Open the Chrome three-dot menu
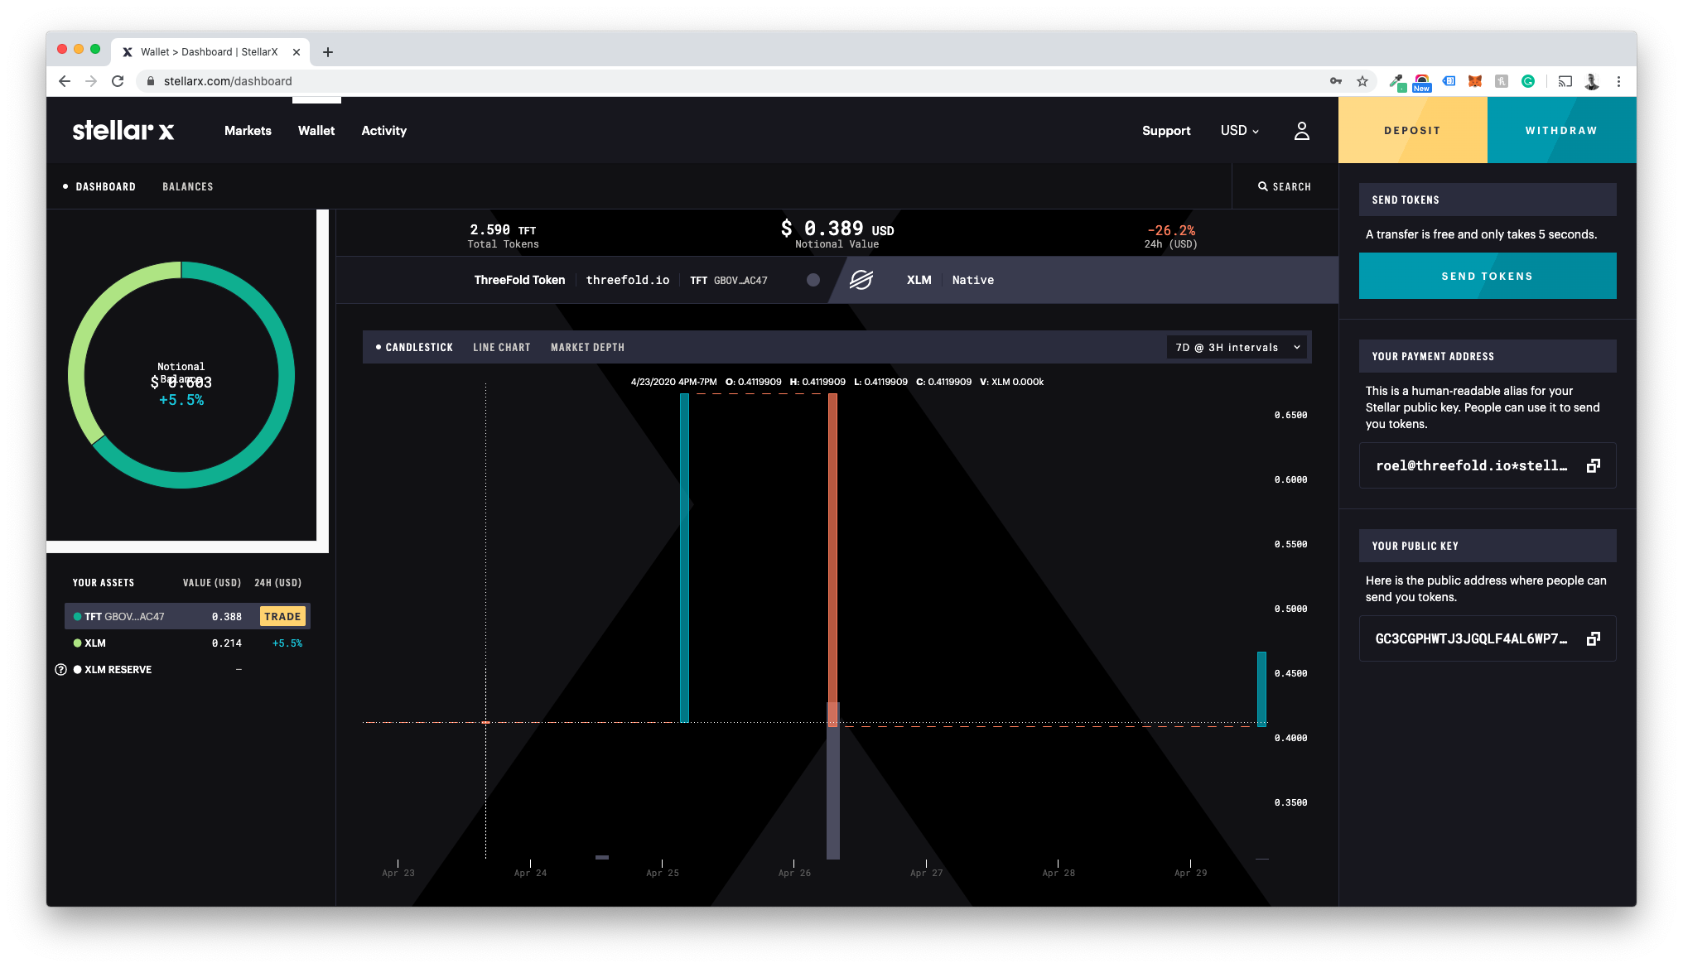 click(x=1618, y=81)
